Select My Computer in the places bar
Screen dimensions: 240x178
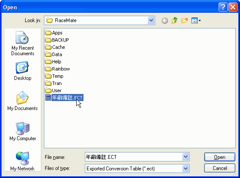(x=23, y=131)
